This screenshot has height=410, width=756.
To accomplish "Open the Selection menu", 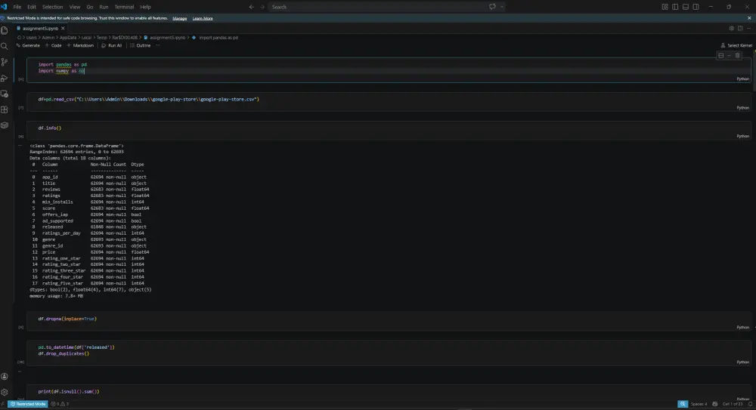I will click(53, 7).
